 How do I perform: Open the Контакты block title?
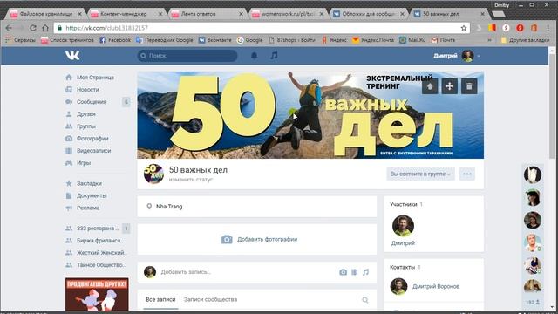[402, 267]
